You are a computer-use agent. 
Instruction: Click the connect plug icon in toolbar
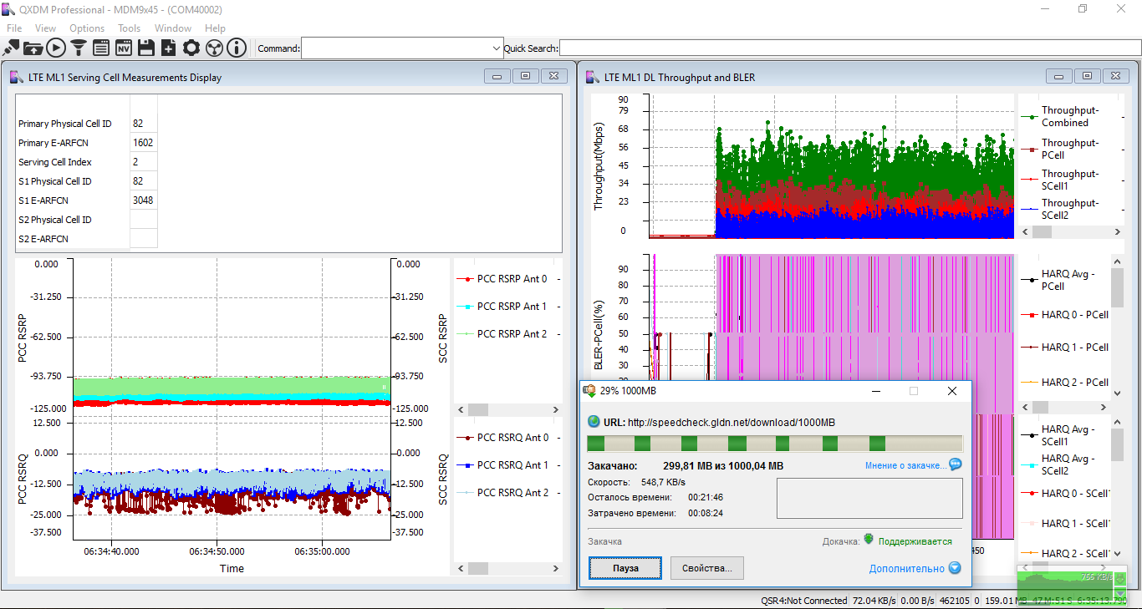coord(12,48)
